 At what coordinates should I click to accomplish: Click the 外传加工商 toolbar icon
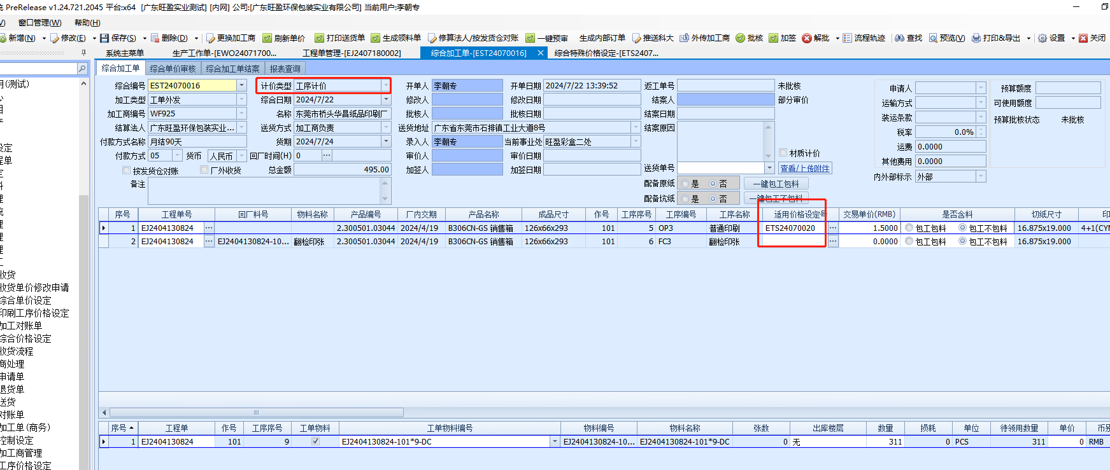coord(685,38)
